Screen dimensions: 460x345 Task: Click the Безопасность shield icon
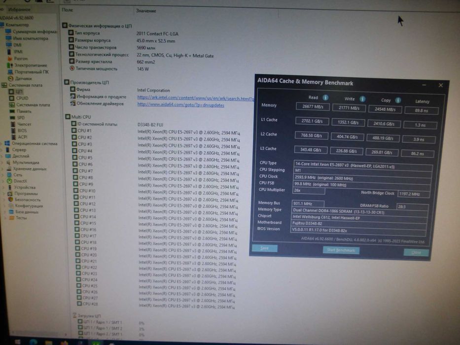click(x=10, y=200)
